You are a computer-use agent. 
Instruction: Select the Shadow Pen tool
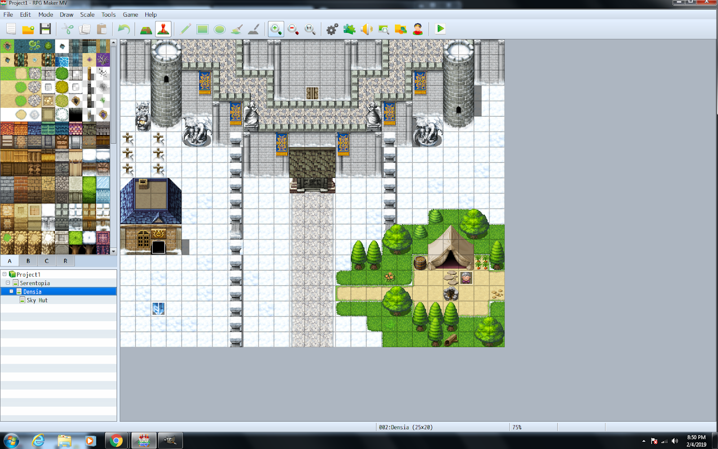(x=254, y=29)
